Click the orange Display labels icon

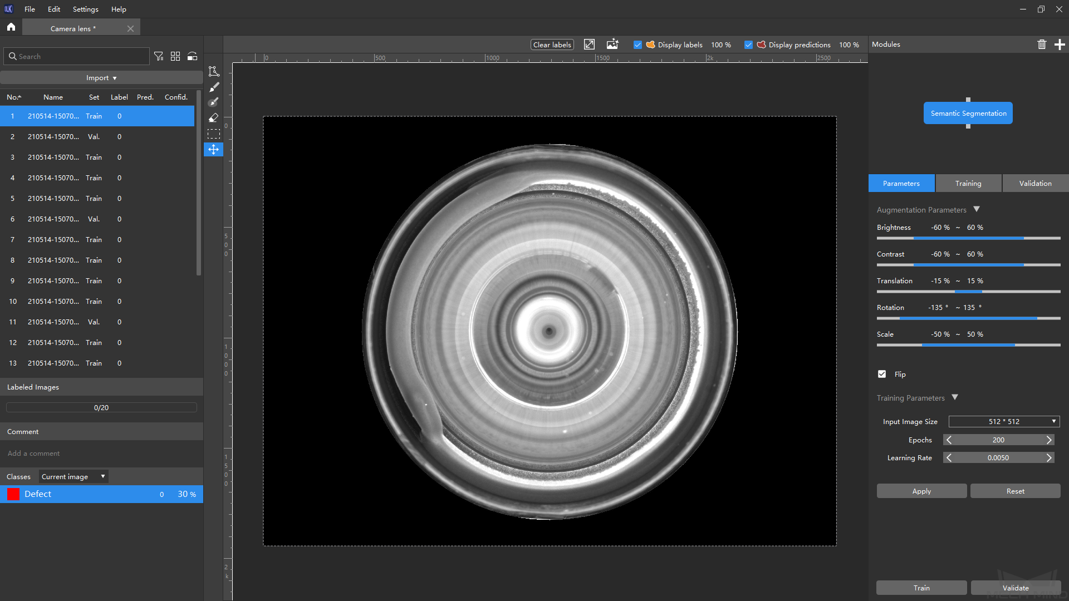click(650, 45)
